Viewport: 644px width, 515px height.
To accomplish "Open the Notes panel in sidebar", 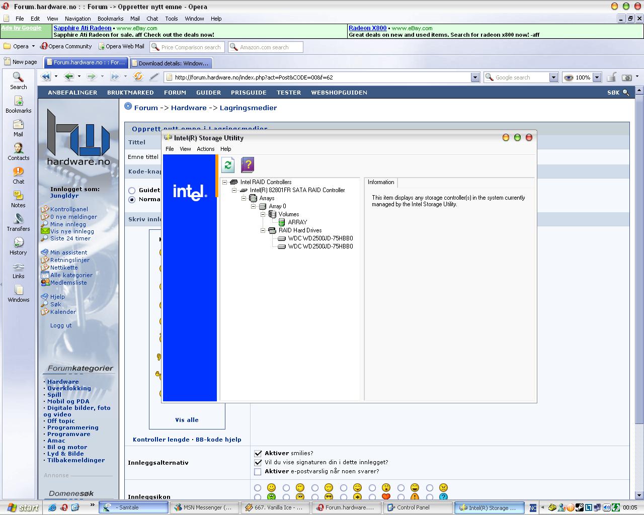I will 18,199.
